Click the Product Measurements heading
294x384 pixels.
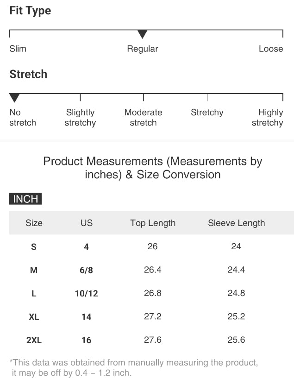(152, 168)
